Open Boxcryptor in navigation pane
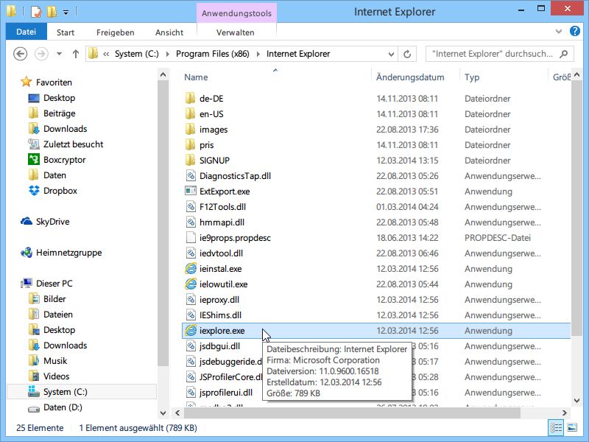Viewport: 589px width, 442px height. [64, 160]
